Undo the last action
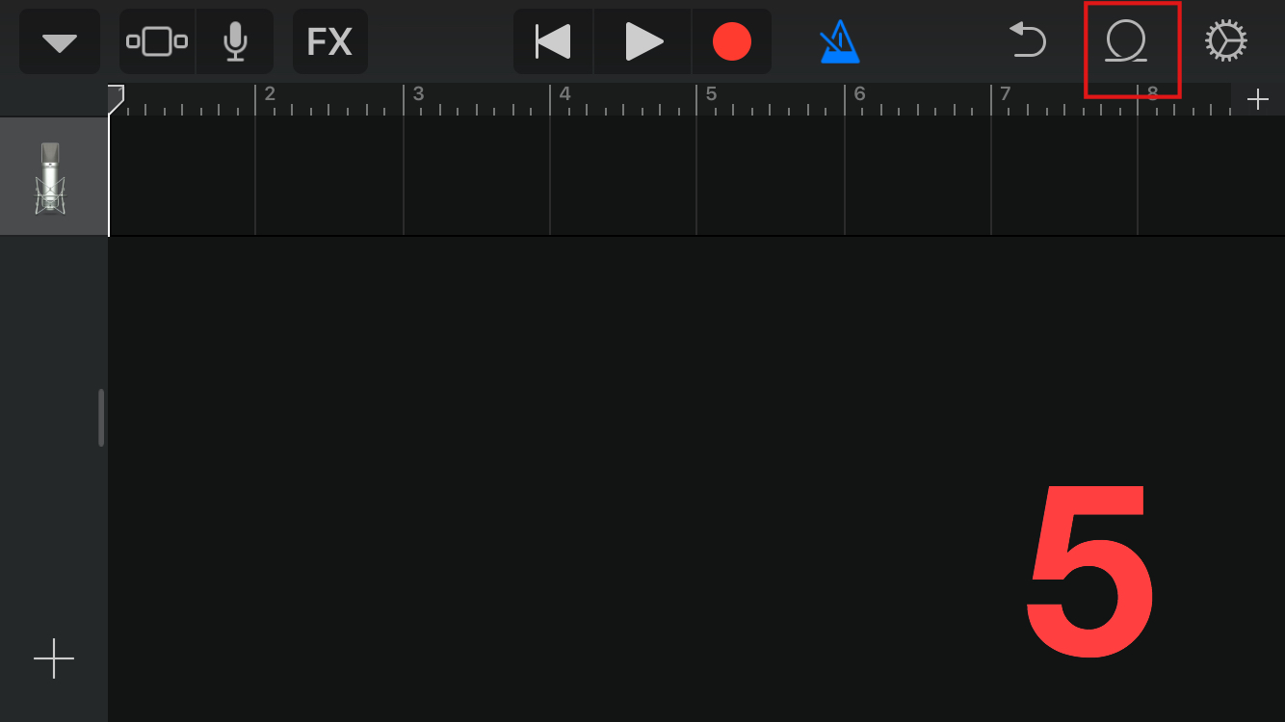 1028,41
